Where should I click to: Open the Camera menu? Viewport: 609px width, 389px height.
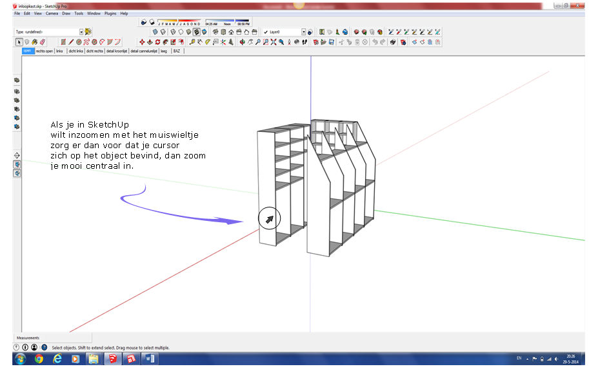[52, 13]
